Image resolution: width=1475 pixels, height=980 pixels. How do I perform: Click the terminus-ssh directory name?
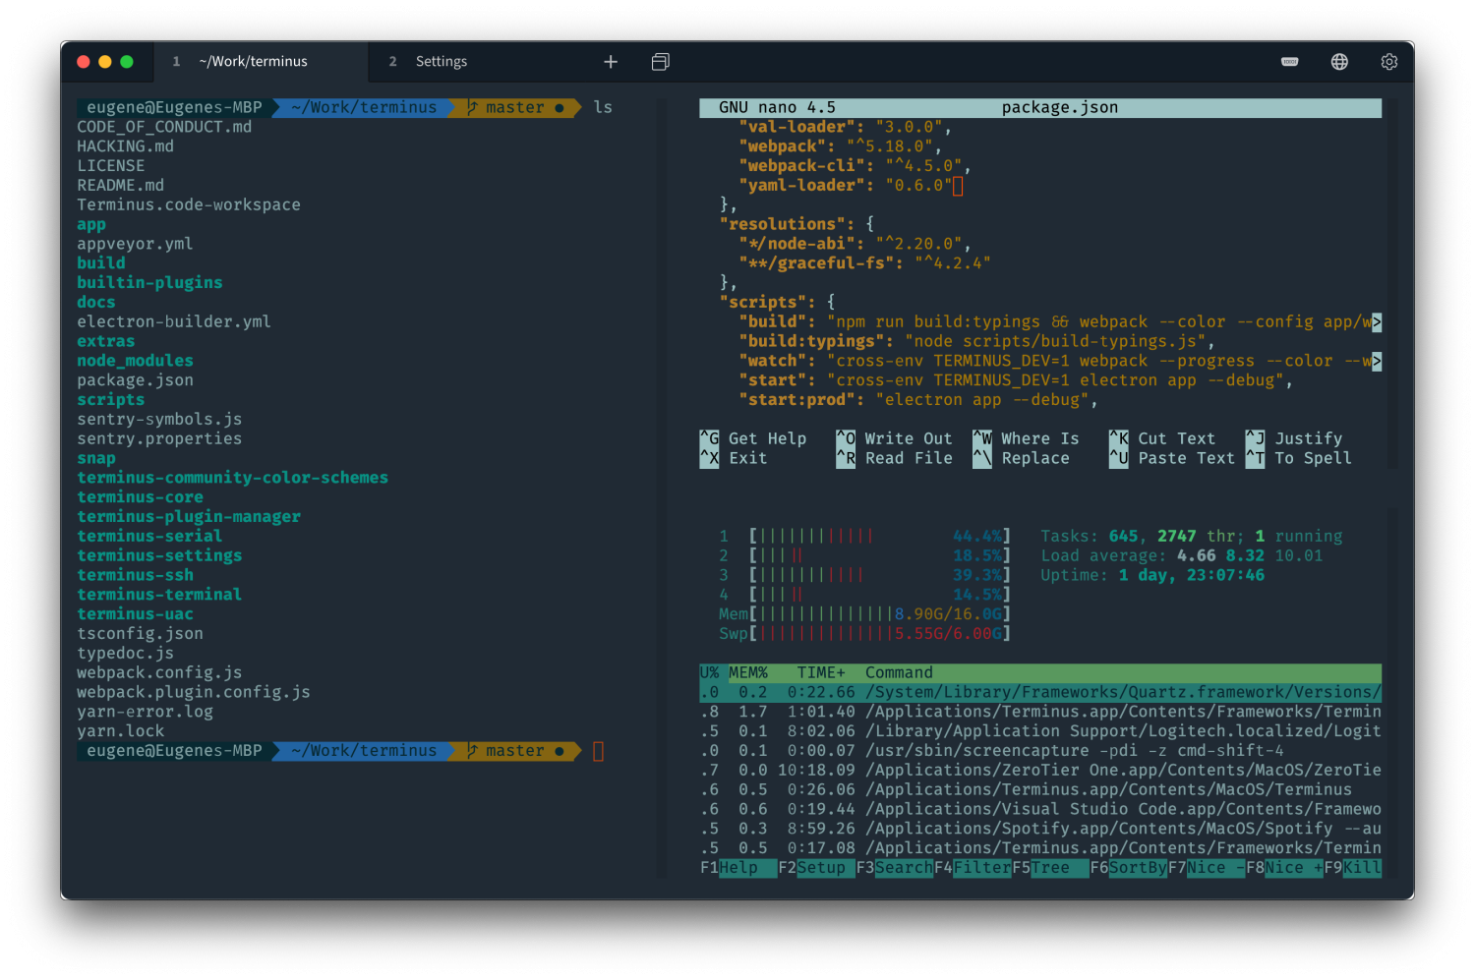pos(136,576)
